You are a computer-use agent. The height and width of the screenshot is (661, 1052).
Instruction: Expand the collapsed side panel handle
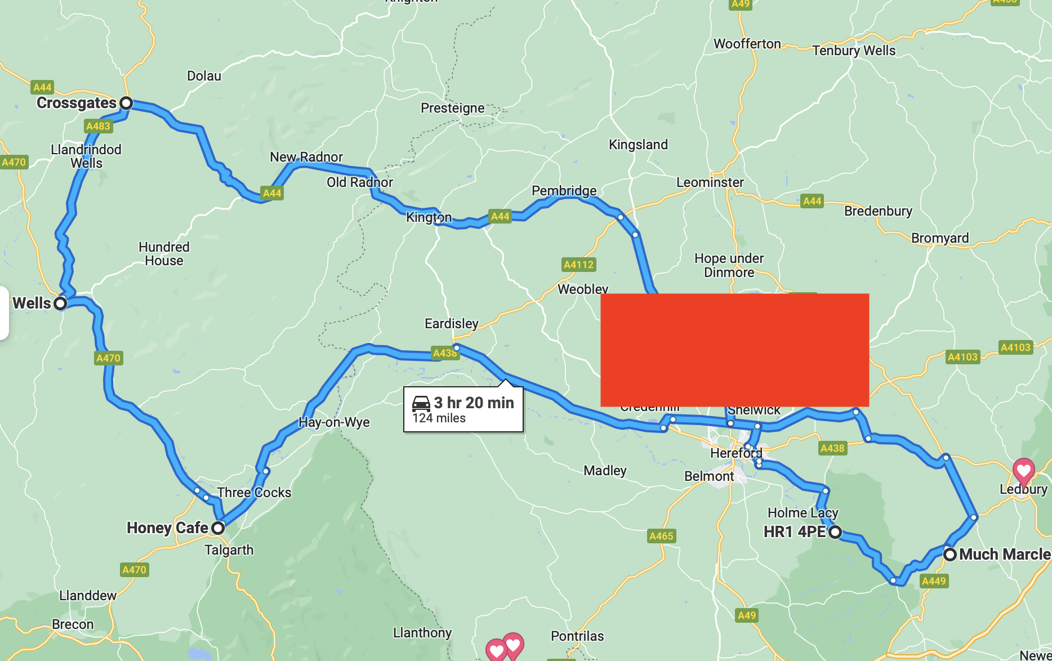pos(4,313)
